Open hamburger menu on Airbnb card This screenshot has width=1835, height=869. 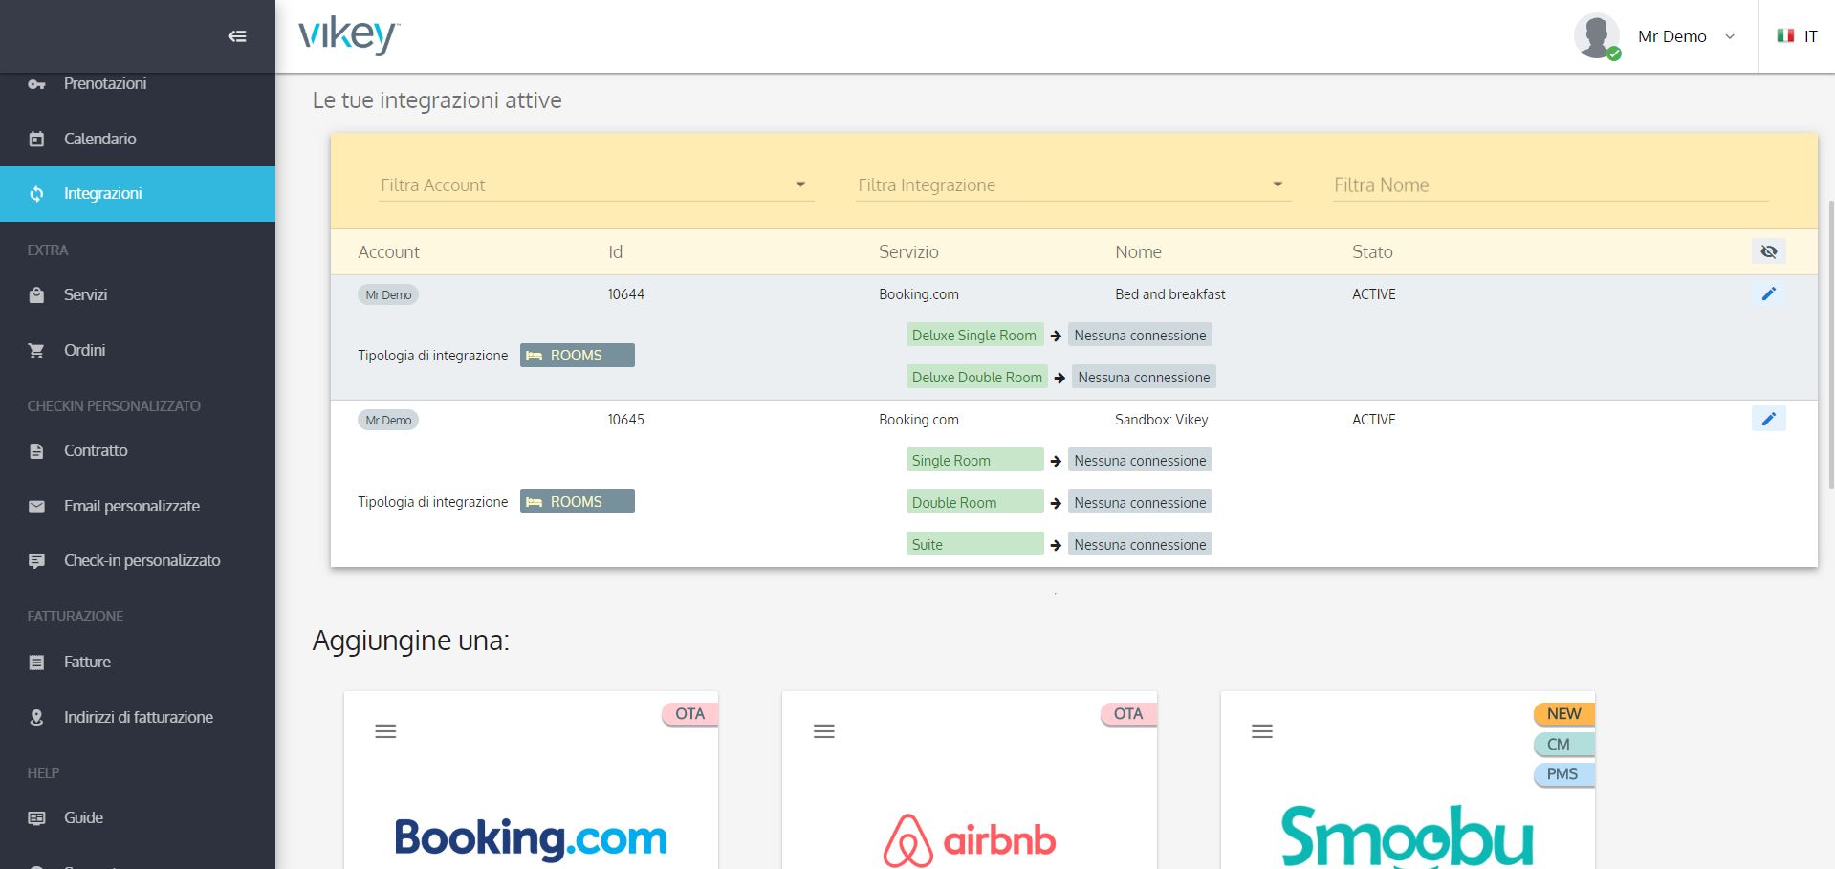tap(824, 731)
